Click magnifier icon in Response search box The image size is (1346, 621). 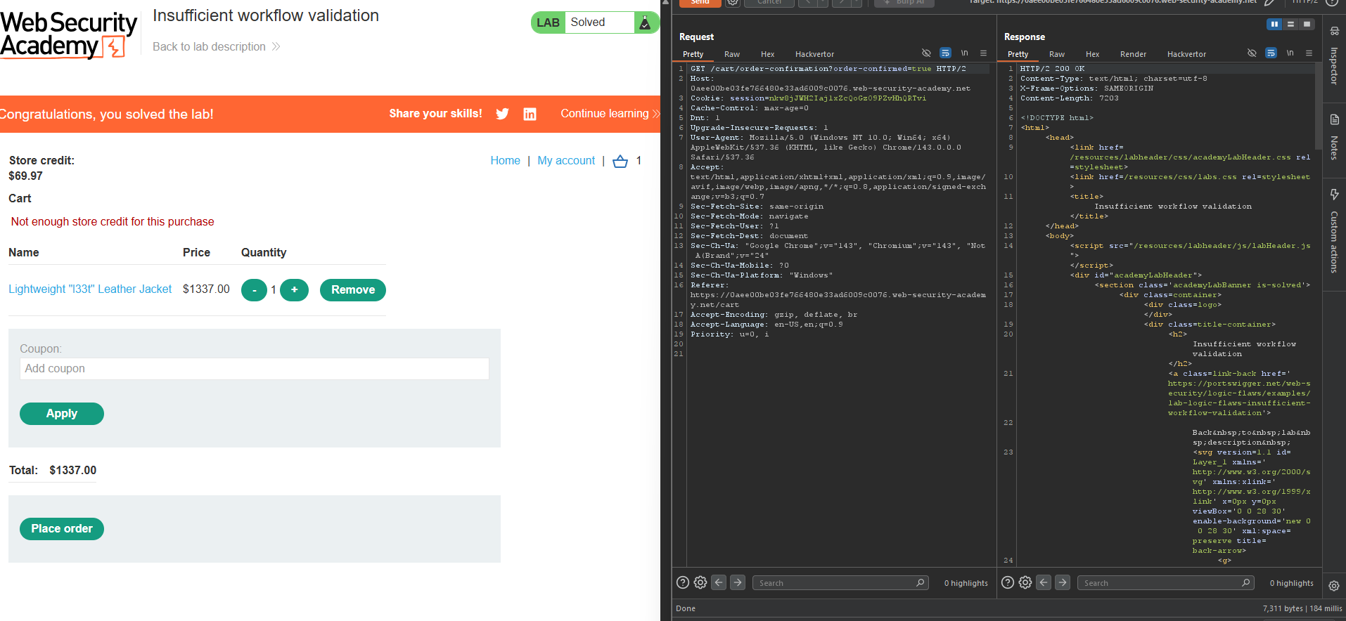1245,582
